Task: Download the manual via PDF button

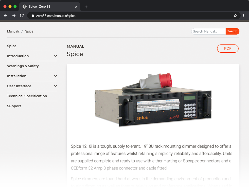Action: click(227, 49)
